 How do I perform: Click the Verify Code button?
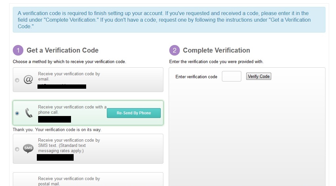pyautogui.click(x=259, y=76)
